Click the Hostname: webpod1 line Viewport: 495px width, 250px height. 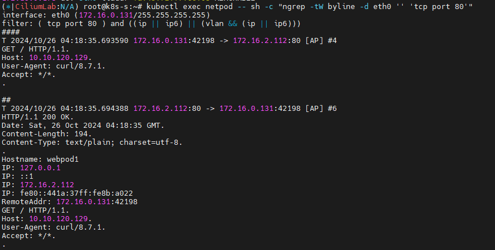point(40,159)
